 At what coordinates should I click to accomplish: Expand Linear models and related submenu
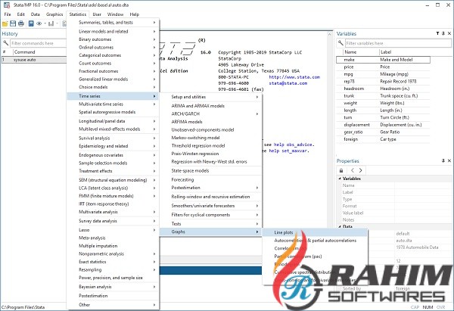tap(113, 31)
